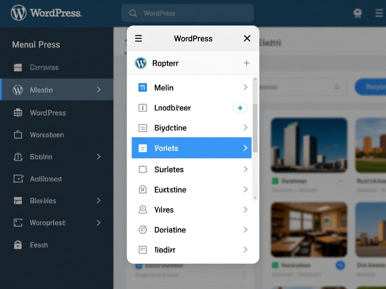The height and width of the screenshot is (289, 386).
Task: Open the WordPress sidebar link
Action: click(x=48, y=113)
